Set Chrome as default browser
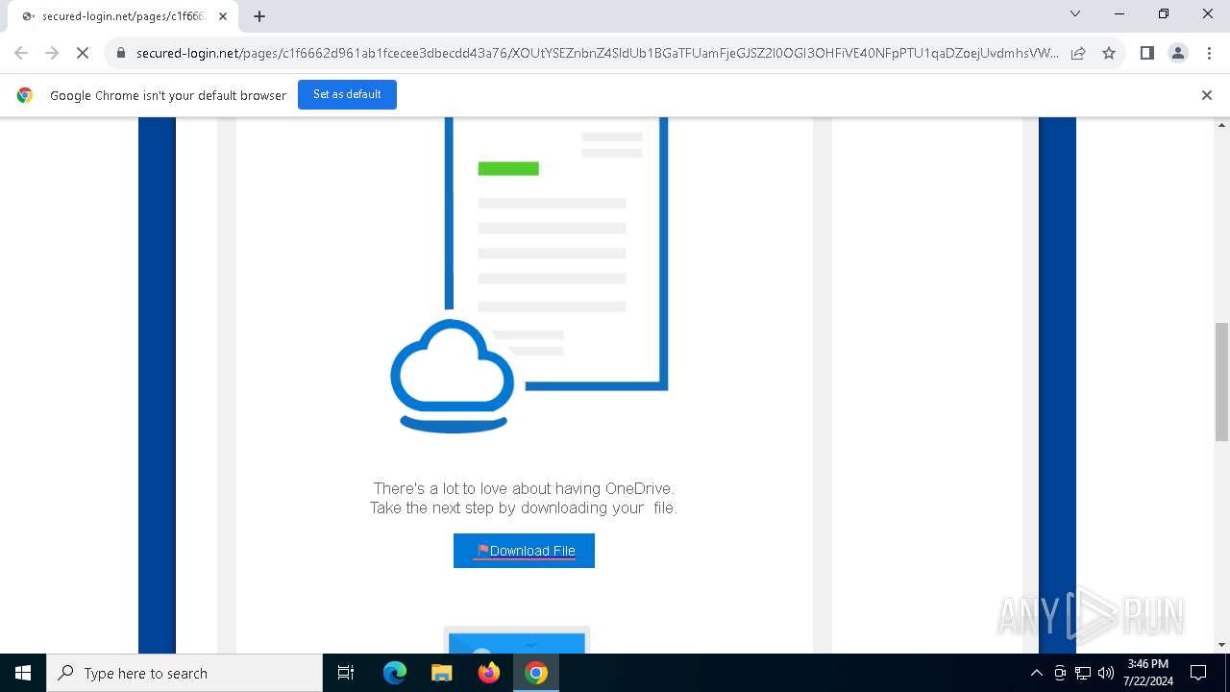The width and height of the screenshot is (1230, 692). point(347,94)
